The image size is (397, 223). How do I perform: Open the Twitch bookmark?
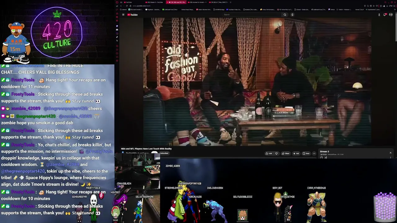(331, 10)
